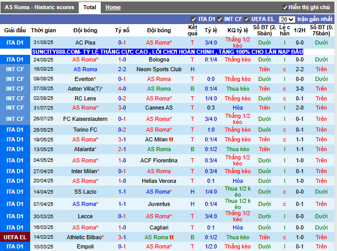This screenshot has width=337, height=251.
Task: Click the RC Lens team name
Action: pos(85,98)
